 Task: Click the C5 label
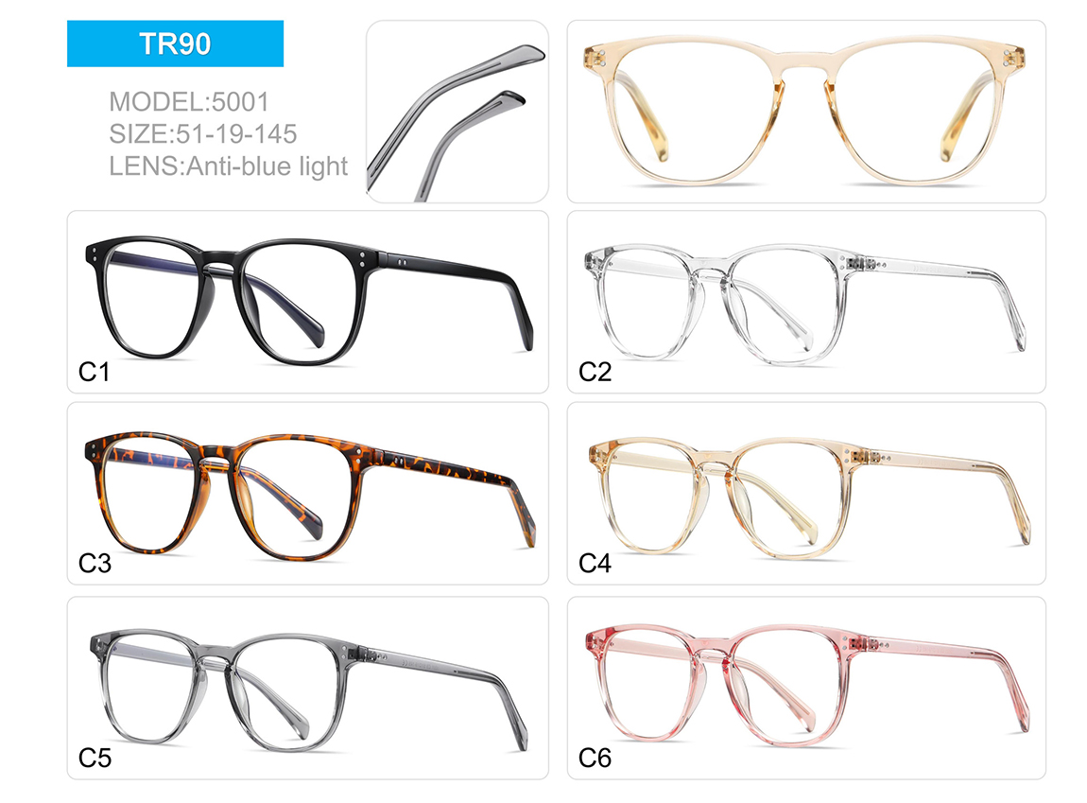[x=95, y=758]
